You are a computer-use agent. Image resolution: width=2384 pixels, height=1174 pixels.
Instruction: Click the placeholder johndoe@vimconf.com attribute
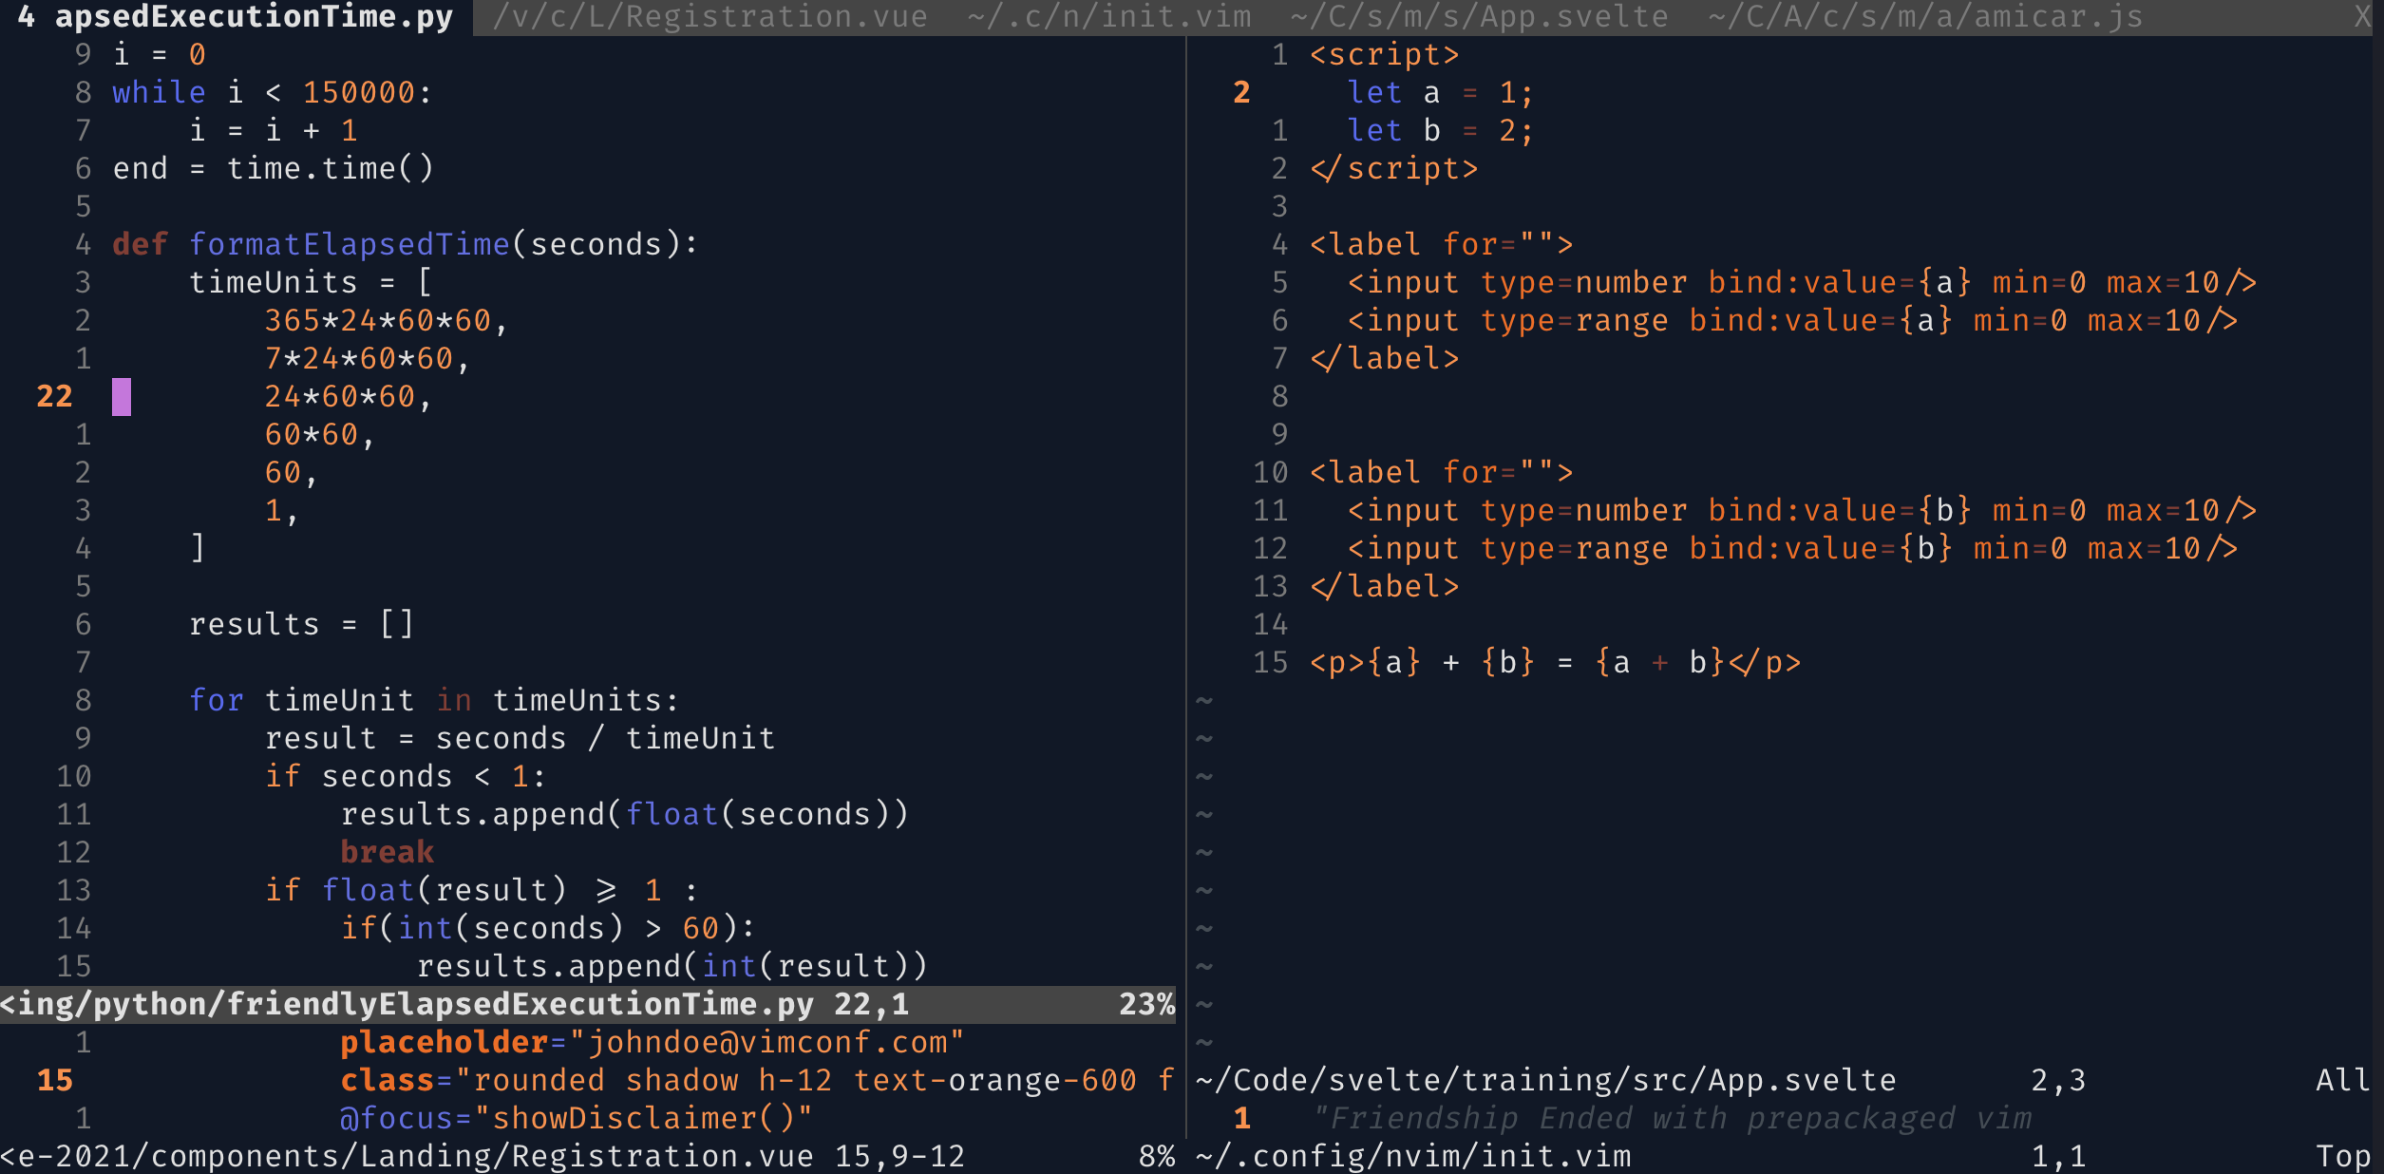652,1042
